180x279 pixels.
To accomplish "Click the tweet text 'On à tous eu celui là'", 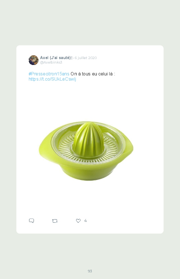I will click(91, 74).
